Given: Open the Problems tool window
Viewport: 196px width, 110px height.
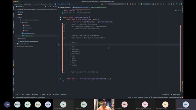Looking at the screenshot, I should coord(35,95).
